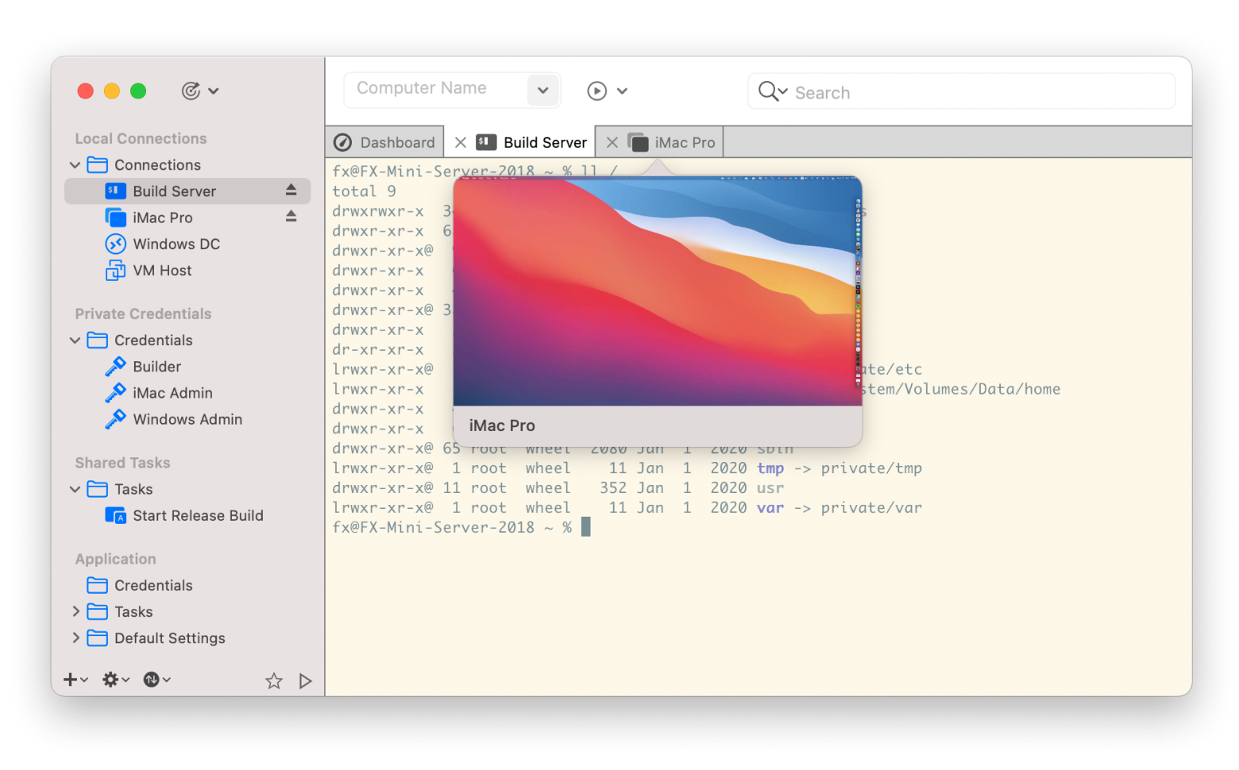Click the iMac Admin key icon
The width and height of the screenshot is (1239, 770).
(x=115, y=392)
